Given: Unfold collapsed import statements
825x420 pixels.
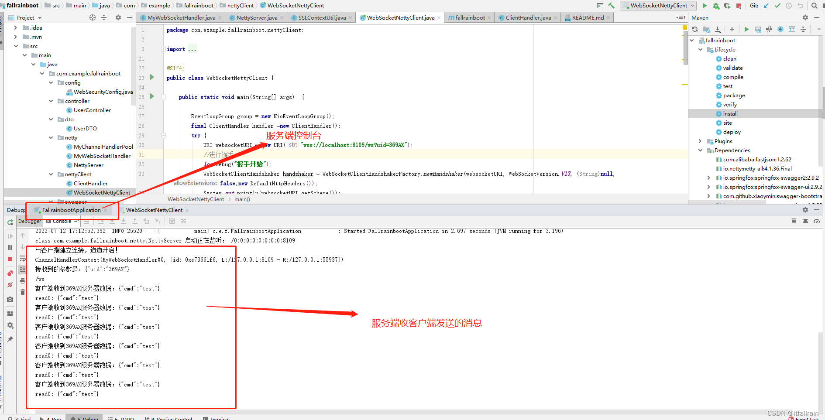Looking at the screenshot, I should pos(163,49).
